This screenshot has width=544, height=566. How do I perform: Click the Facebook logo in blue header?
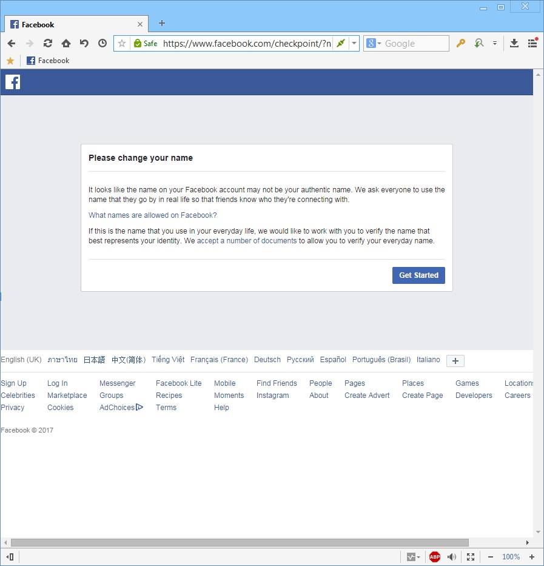coord(13,83)
